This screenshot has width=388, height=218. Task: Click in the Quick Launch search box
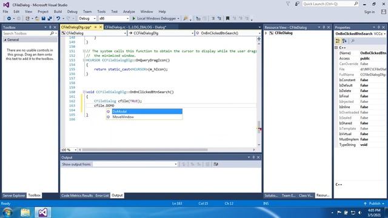pyautogui.click(x=327, y=4)
